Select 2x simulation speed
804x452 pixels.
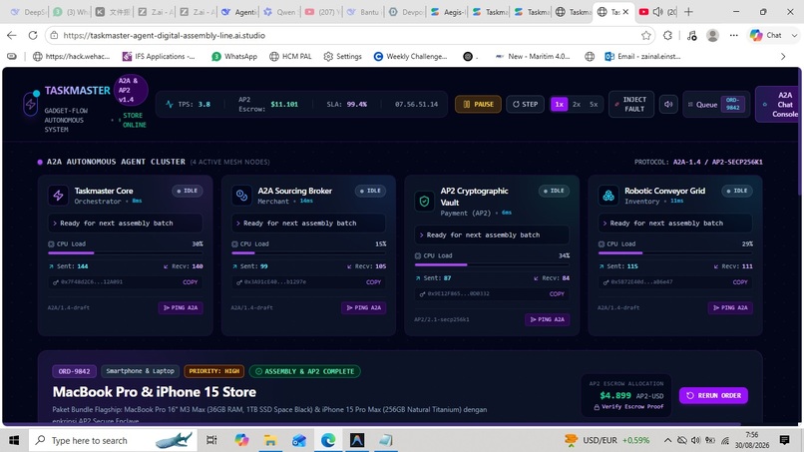[x=577, y=104]
